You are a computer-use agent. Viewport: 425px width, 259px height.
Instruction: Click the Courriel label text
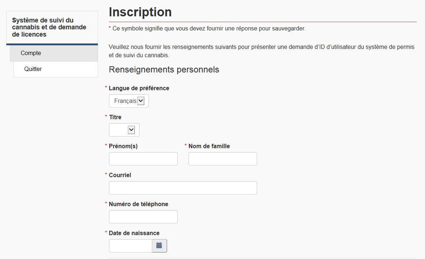(120, 175)
